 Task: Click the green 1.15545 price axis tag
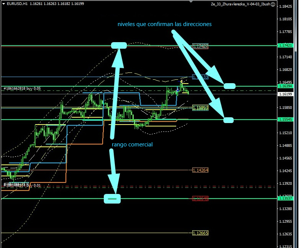[x=286, y=120]
